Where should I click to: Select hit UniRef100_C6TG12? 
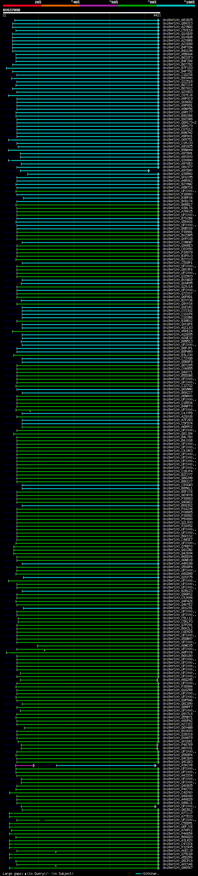click(x=178, y=129)
